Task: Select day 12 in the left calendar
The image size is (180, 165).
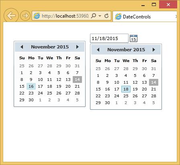Action: [59, 79]
